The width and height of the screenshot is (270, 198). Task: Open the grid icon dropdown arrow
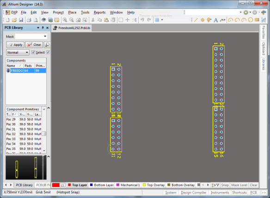coord(162,20)
